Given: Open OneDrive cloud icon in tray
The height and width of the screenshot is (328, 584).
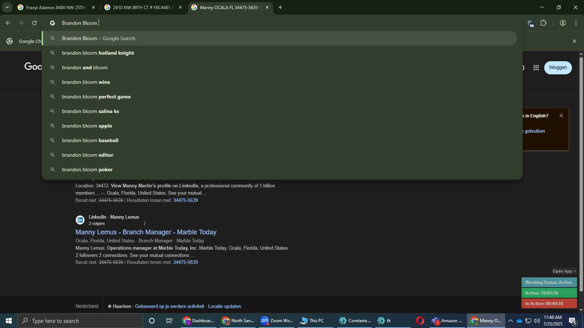Looking at the screenshot, I should coord(519,321).
